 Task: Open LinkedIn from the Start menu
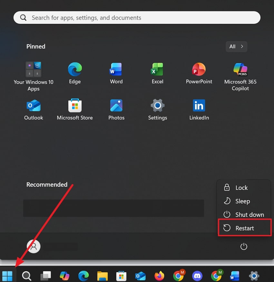[x=199, y=109]
